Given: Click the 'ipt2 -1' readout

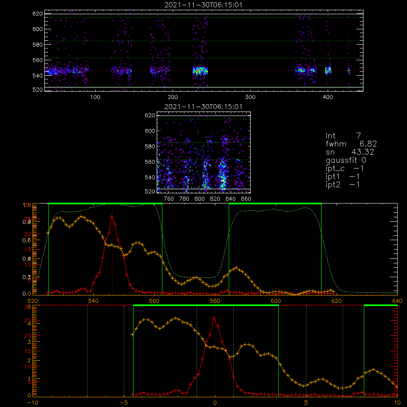Looking at the screenshot, I should tap(343, 184).
